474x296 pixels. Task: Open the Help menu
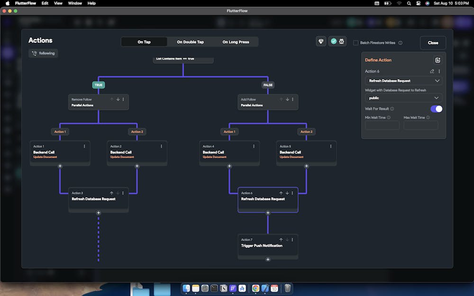click(91, 3)
